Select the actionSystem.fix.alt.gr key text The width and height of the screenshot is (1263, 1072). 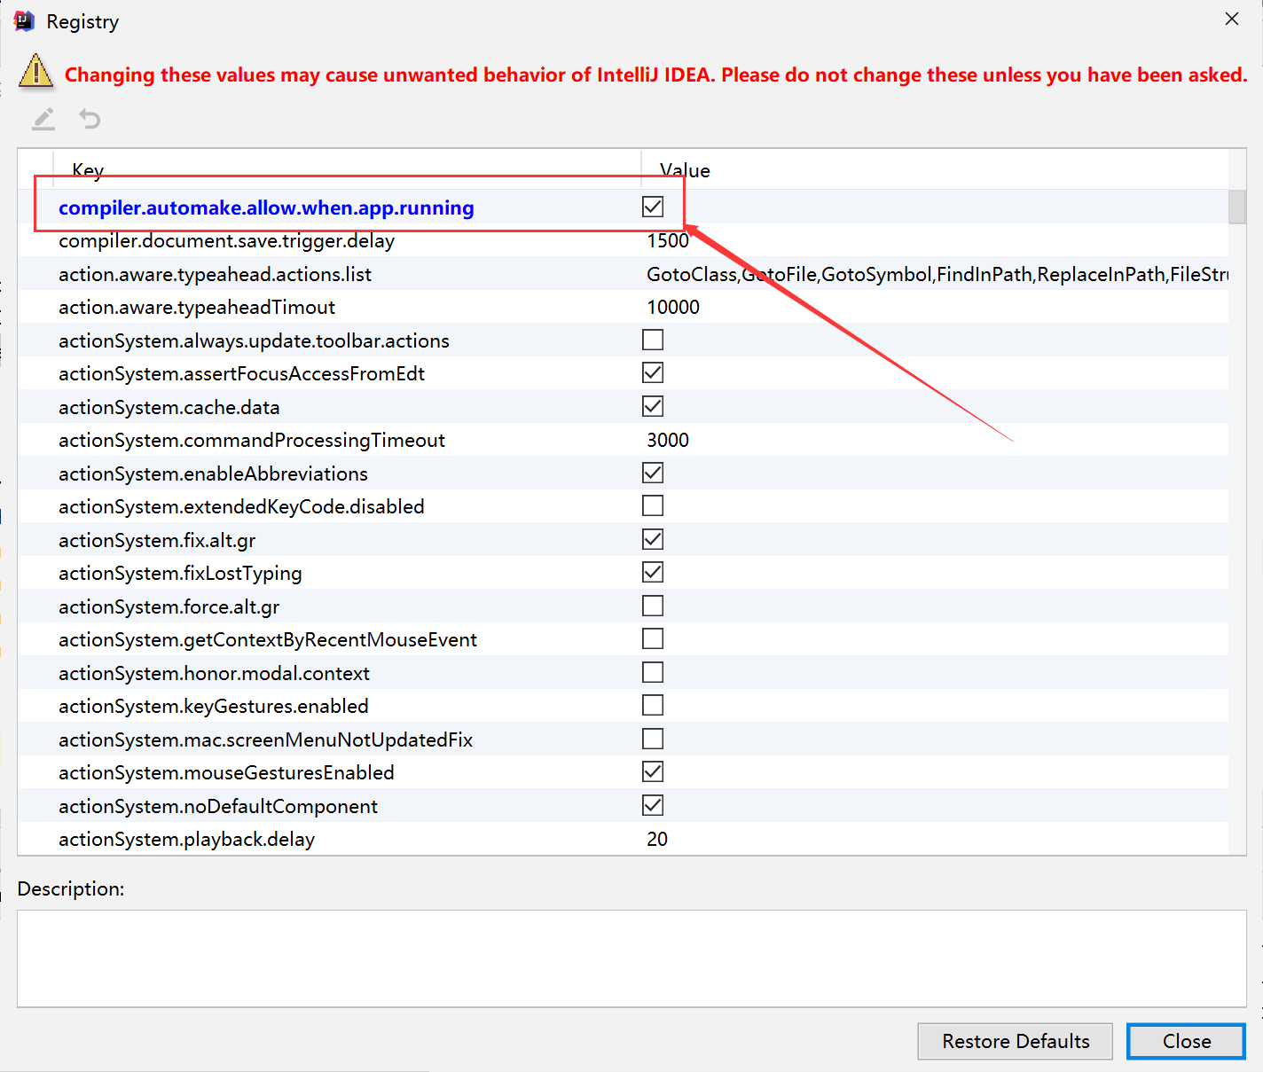point(157,540)
